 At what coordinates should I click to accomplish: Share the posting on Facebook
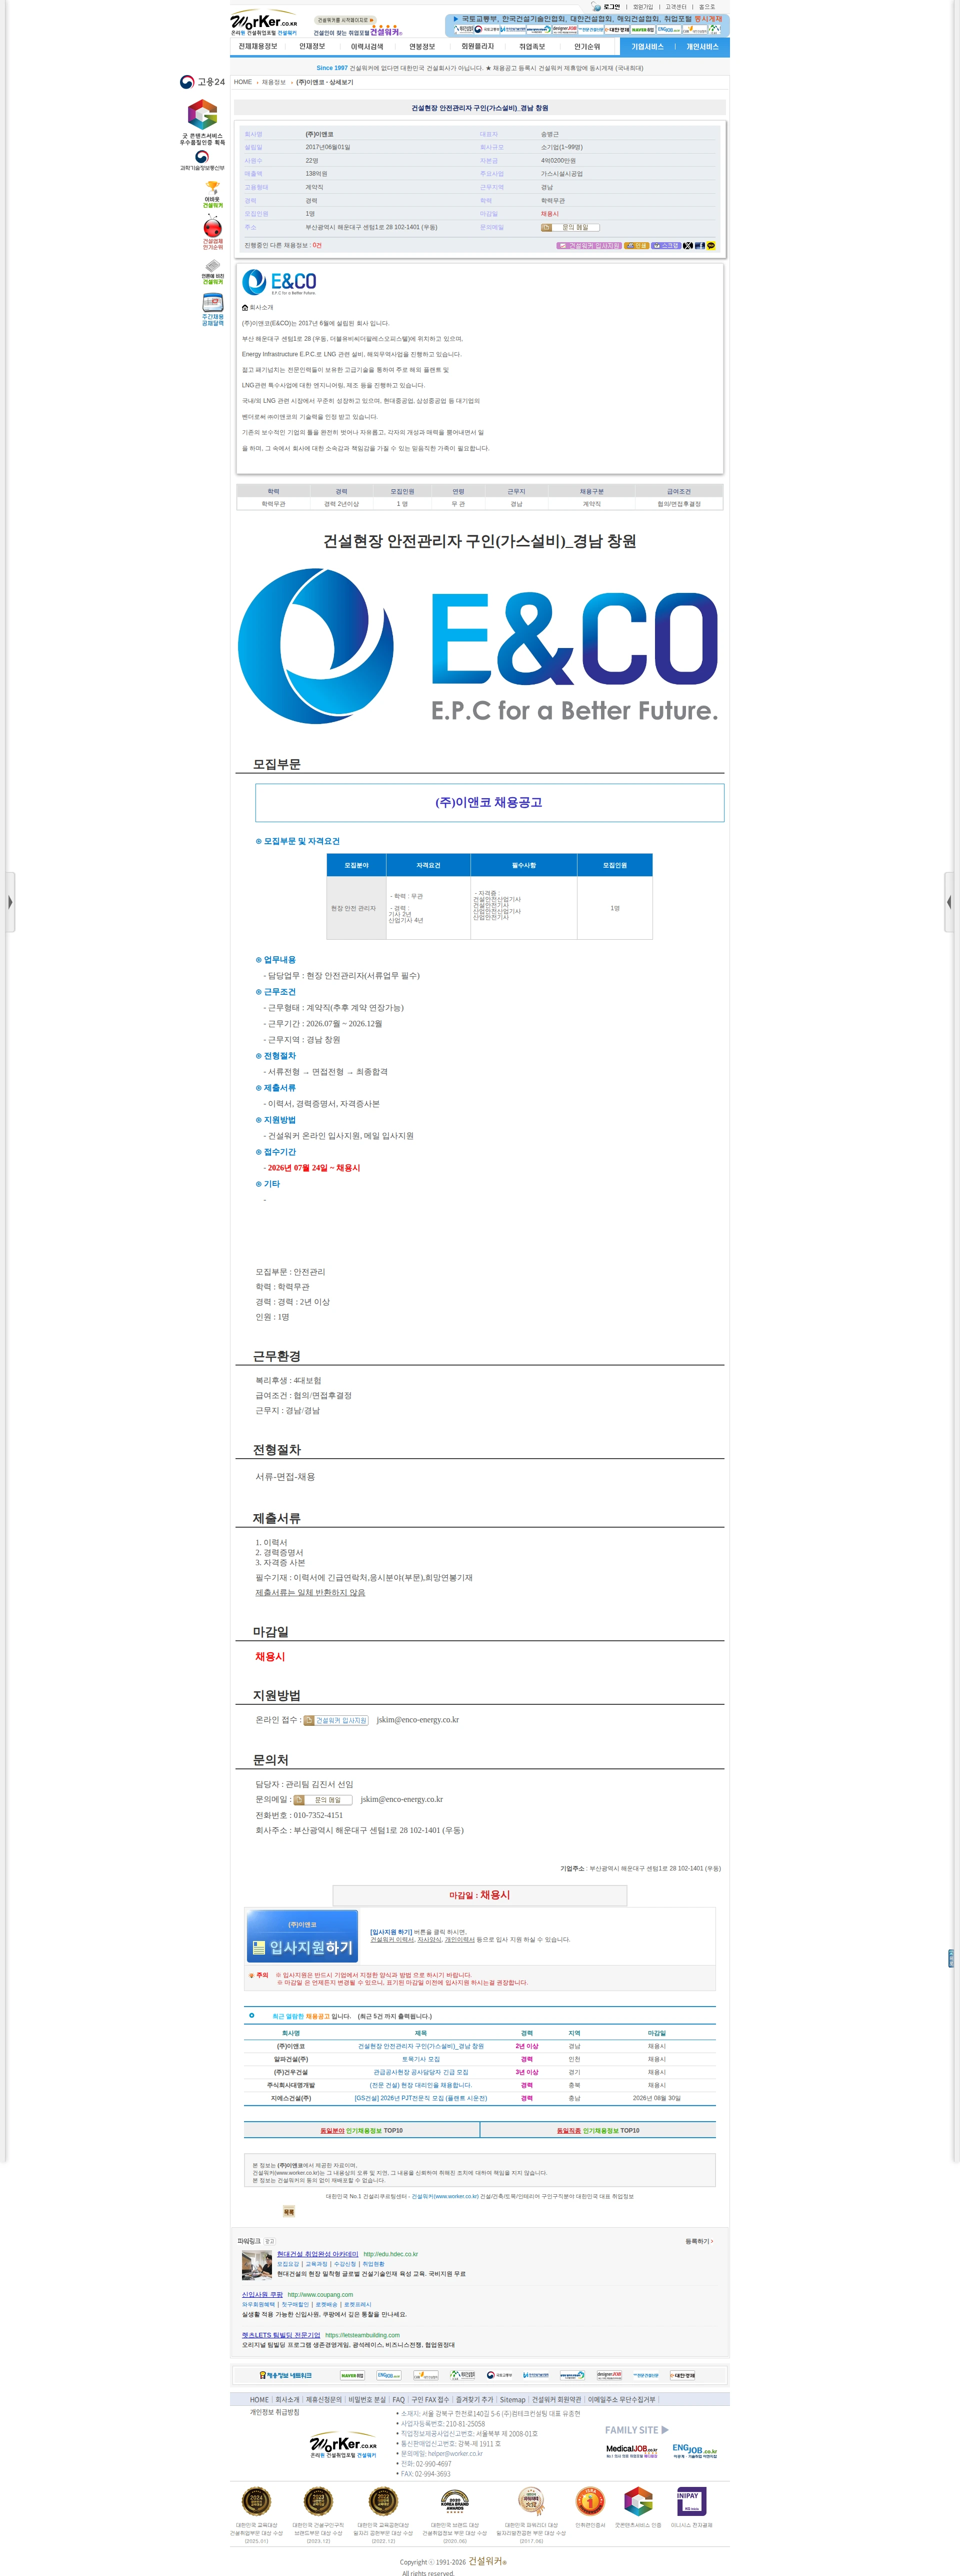point(699,245)
